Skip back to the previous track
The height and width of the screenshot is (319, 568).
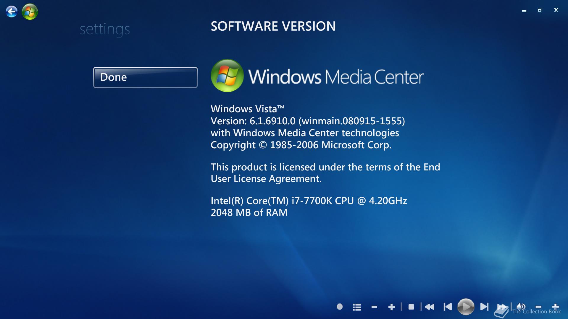[448, 307]
